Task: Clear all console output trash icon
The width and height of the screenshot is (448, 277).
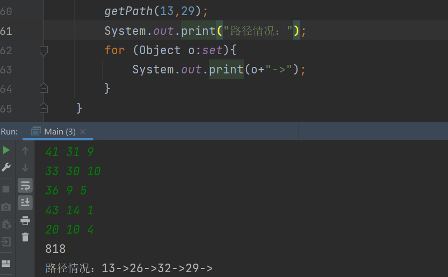Action: (x=25, y=237)
